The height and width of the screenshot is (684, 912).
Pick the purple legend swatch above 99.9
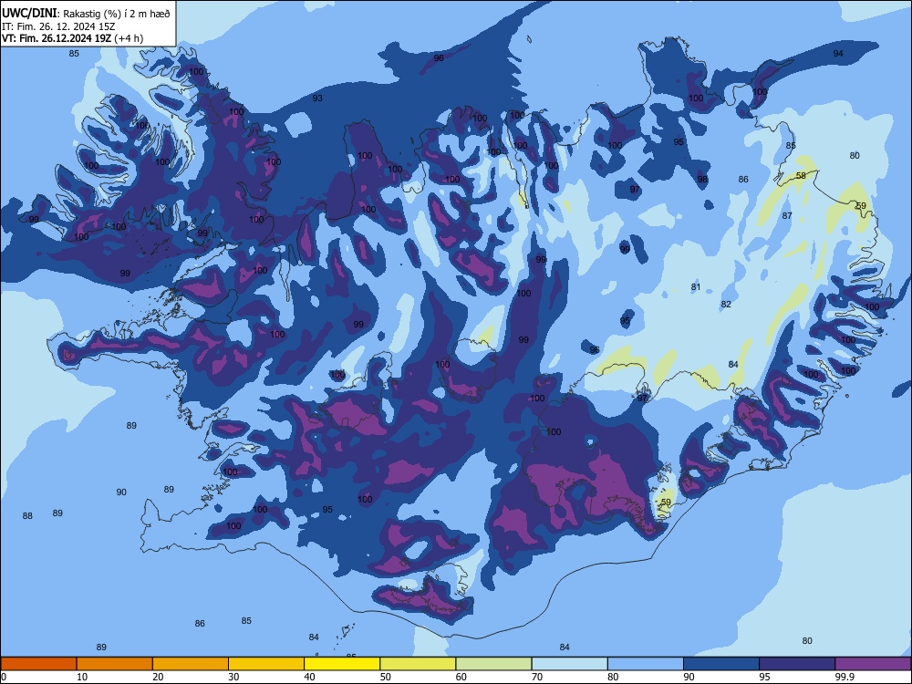click(873, 664)
